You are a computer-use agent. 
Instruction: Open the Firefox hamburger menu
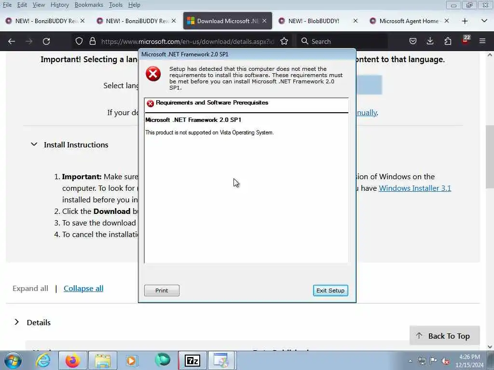pyautogui.click(x=482, y=41)
